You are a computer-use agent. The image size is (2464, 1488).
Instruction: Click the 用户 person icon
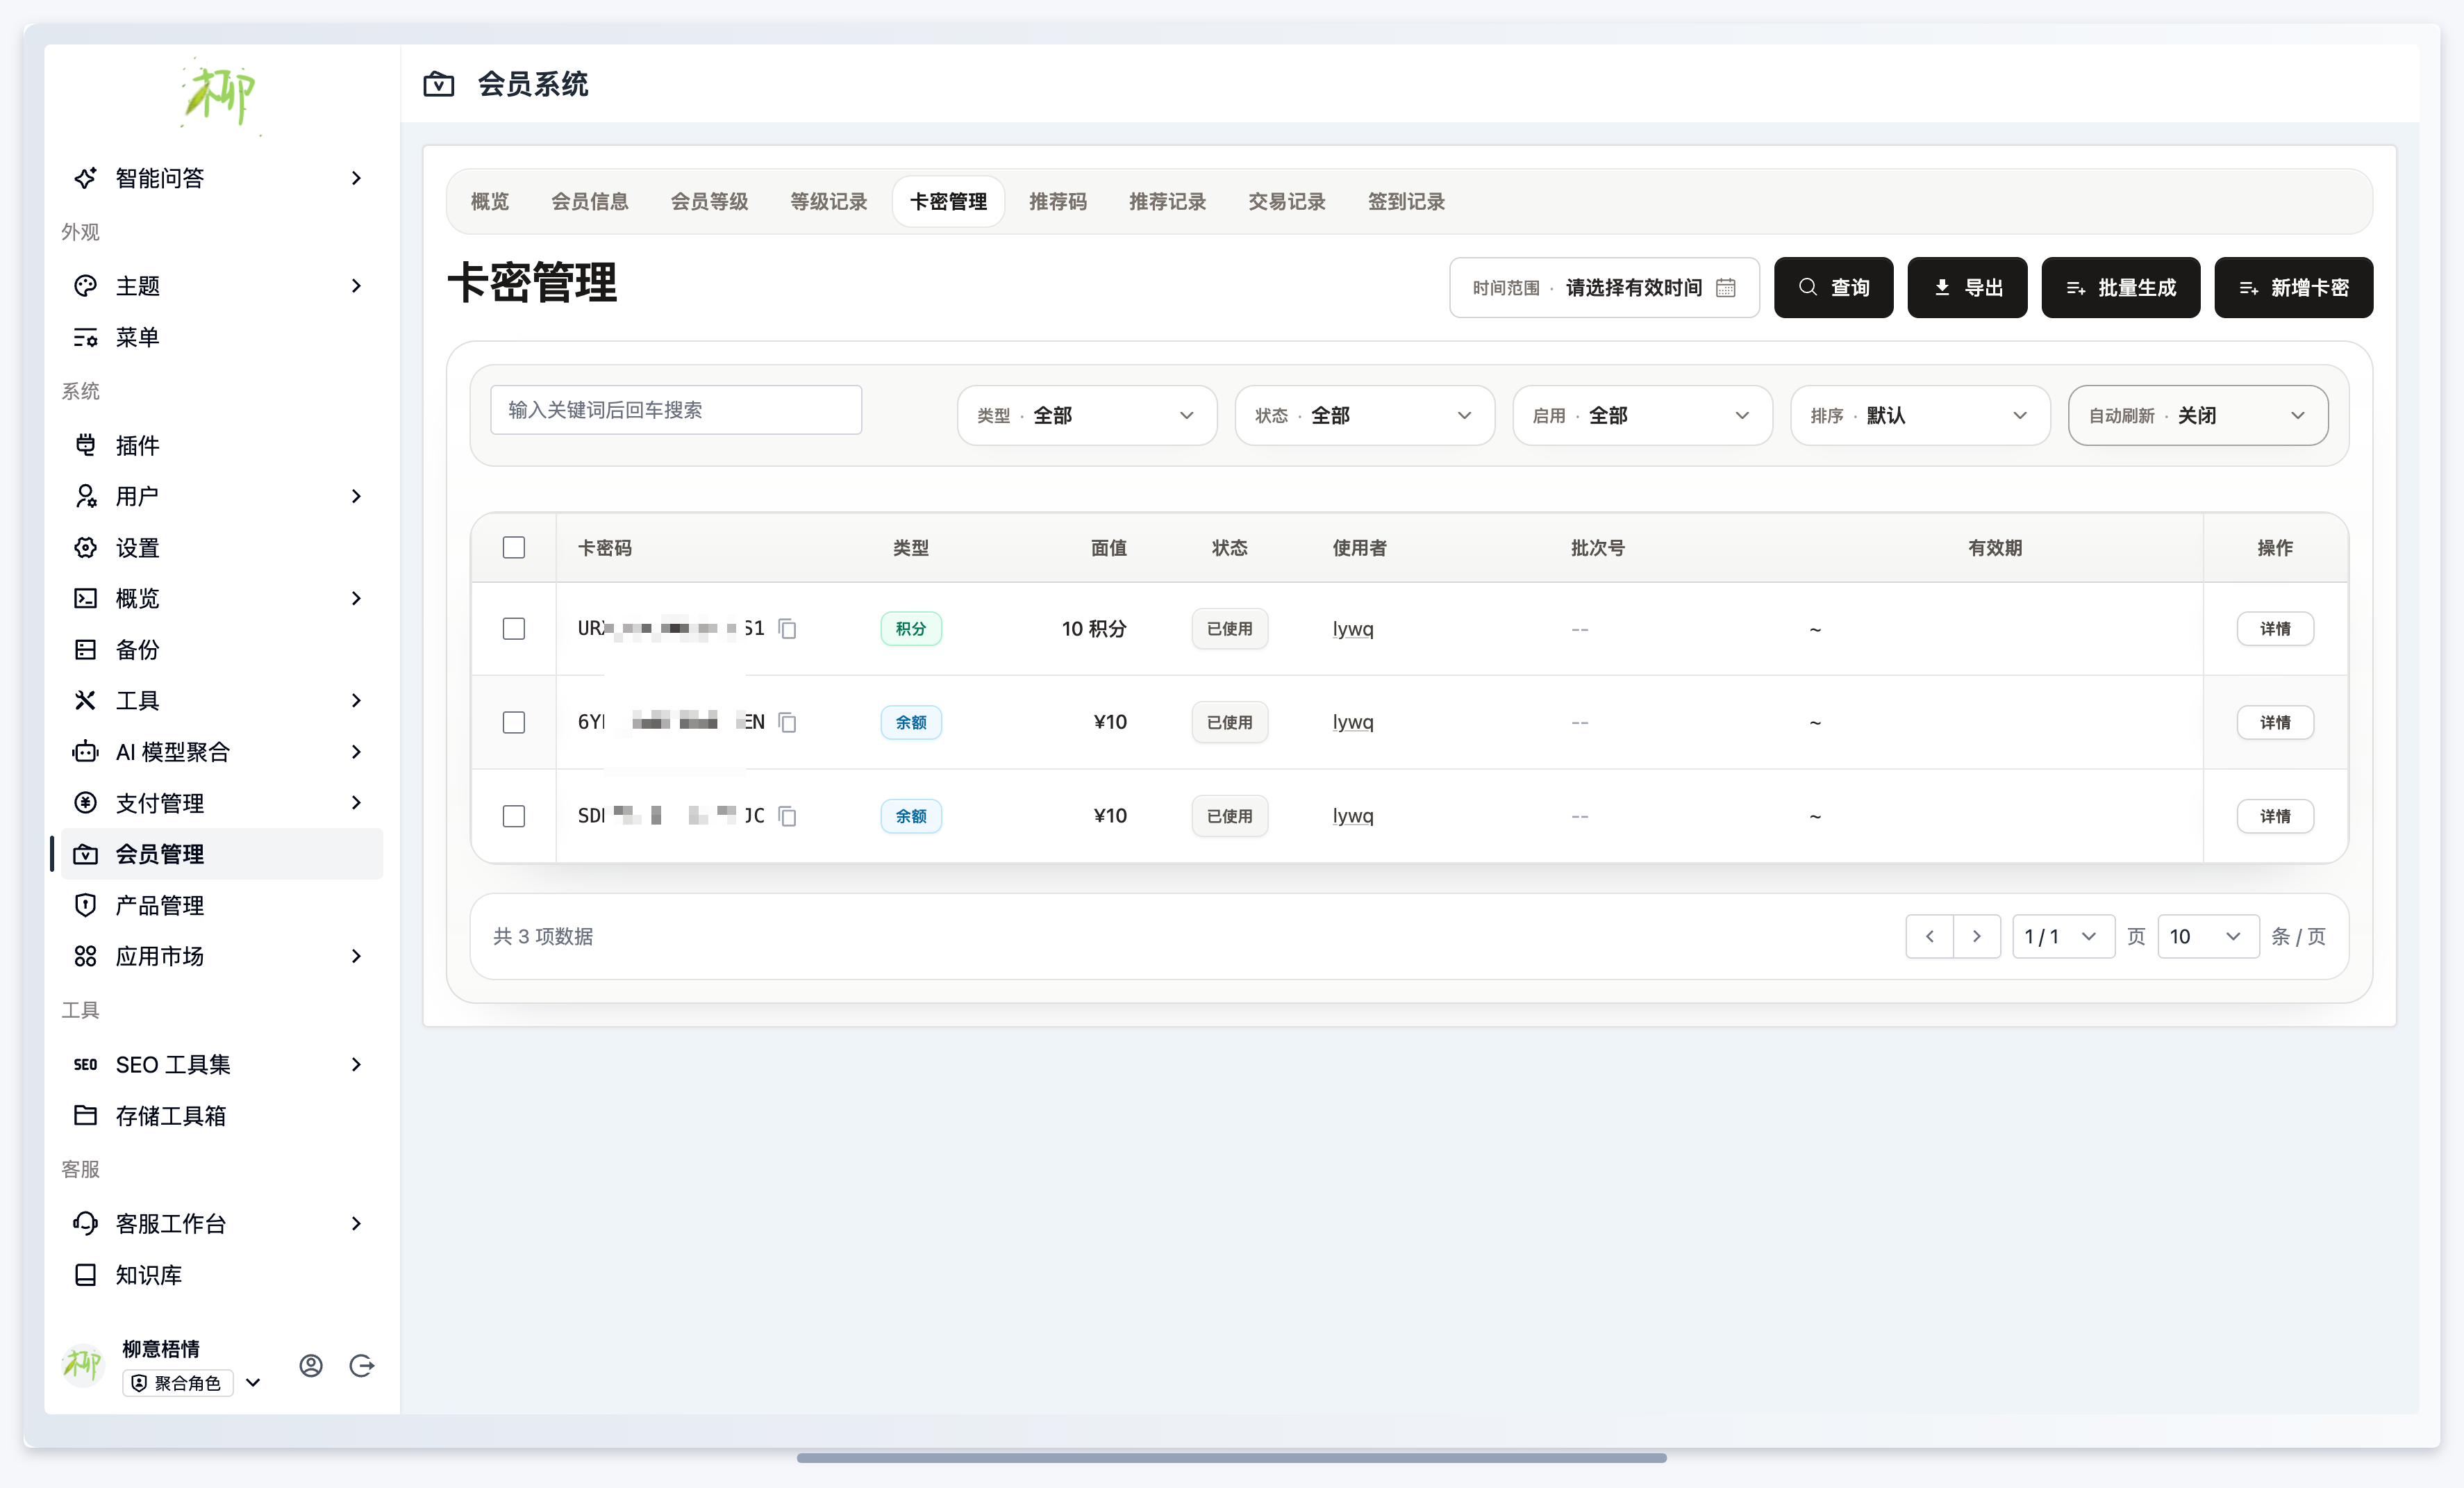pyautogui.click(x=86, y=496)
